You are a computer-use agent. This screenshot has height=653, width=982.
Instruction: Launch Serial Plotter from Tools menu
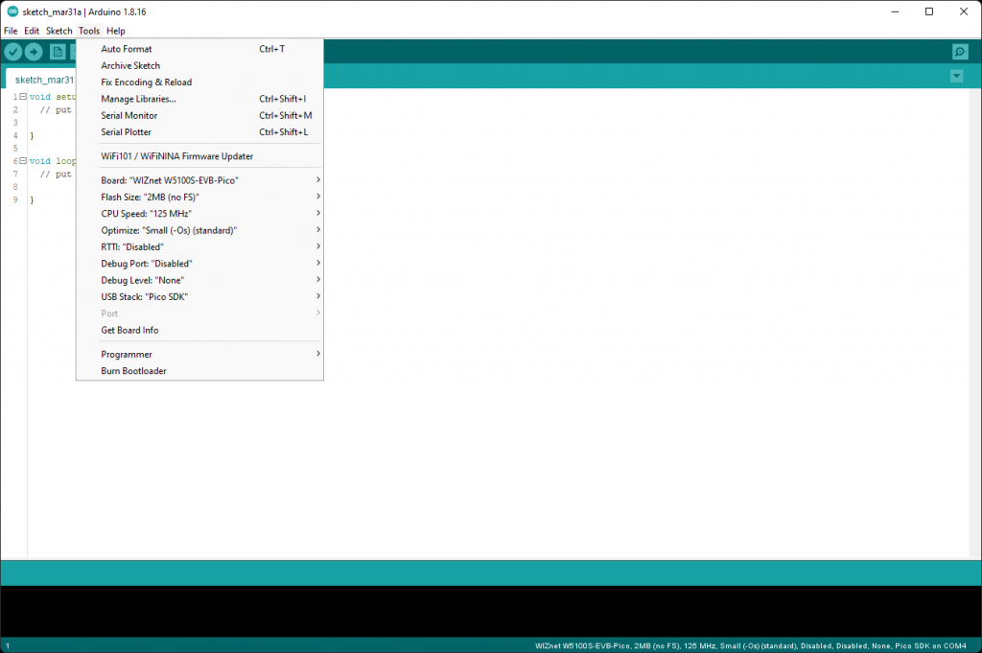point(199,132)
